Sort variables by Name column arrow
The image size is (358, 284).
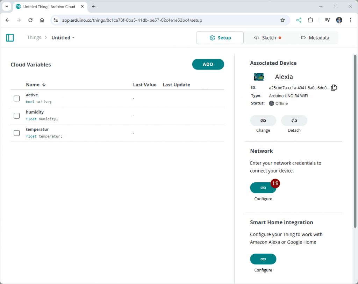(x=44, y=85)
